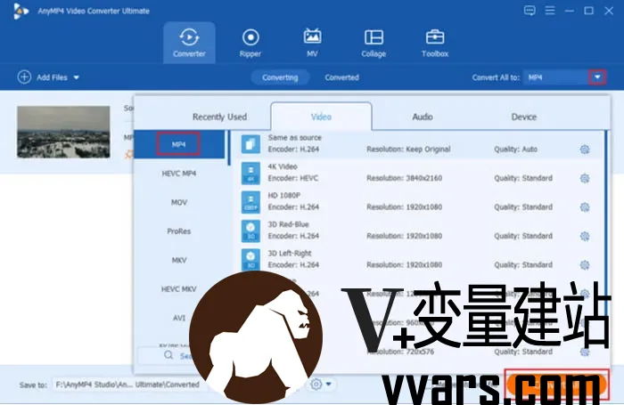Screen dimensions: 624x405
Task: Click the format search magnifier icon
Action: (168, 355)
